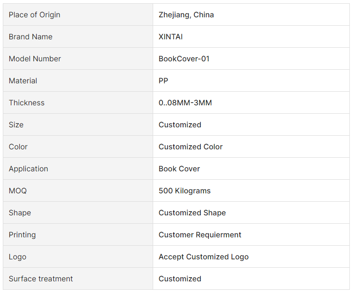Image resolution: width=355 pixels, height=294 pixels.
Task: Click the 'Customer Requierment' printing value
Action: pos(200,235)
